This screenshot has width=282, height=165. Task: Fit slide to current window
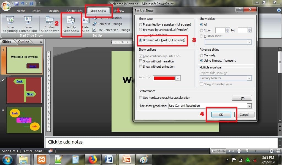(278, 151)
